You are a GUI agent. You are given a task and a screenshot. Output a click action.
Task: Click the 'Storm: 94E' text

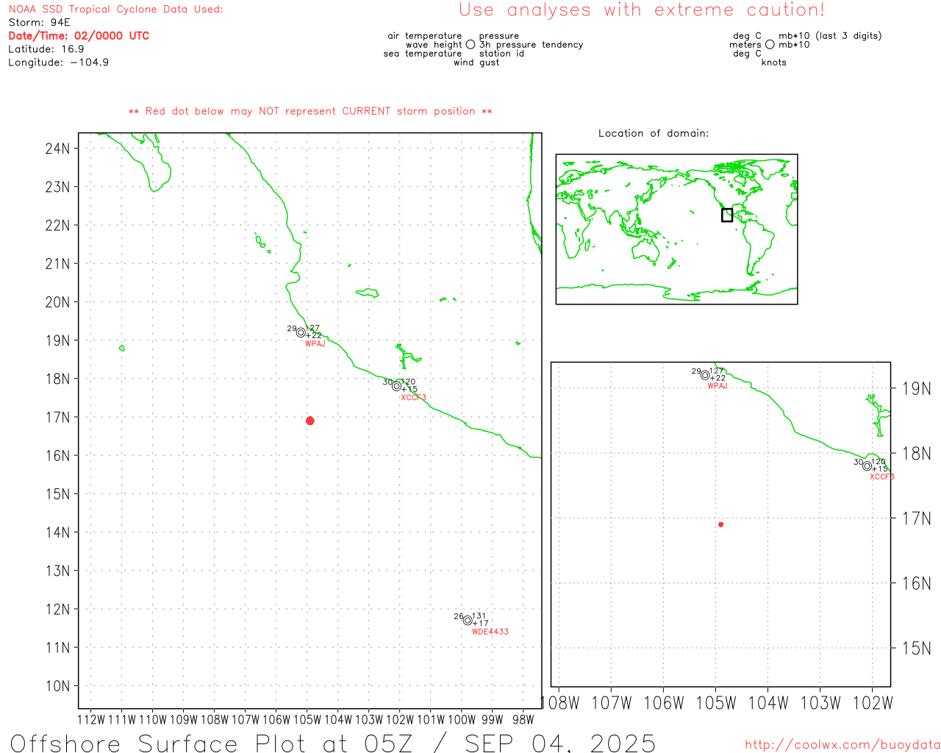click(39, 23)
